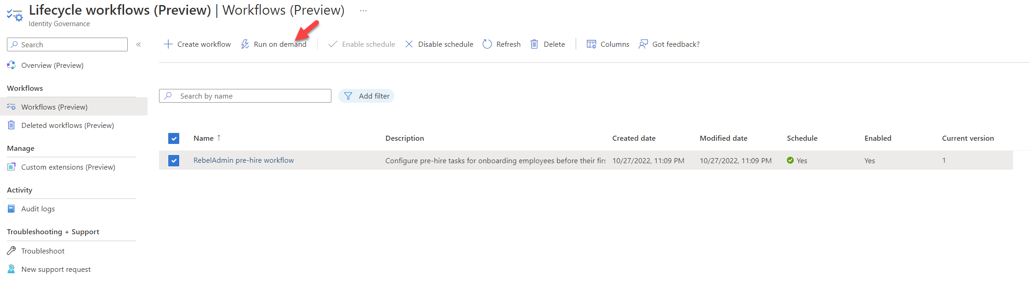Open the Troubleshoot page
The height and width of the screenshot is (292, 1030).
[x=43, y=251]
